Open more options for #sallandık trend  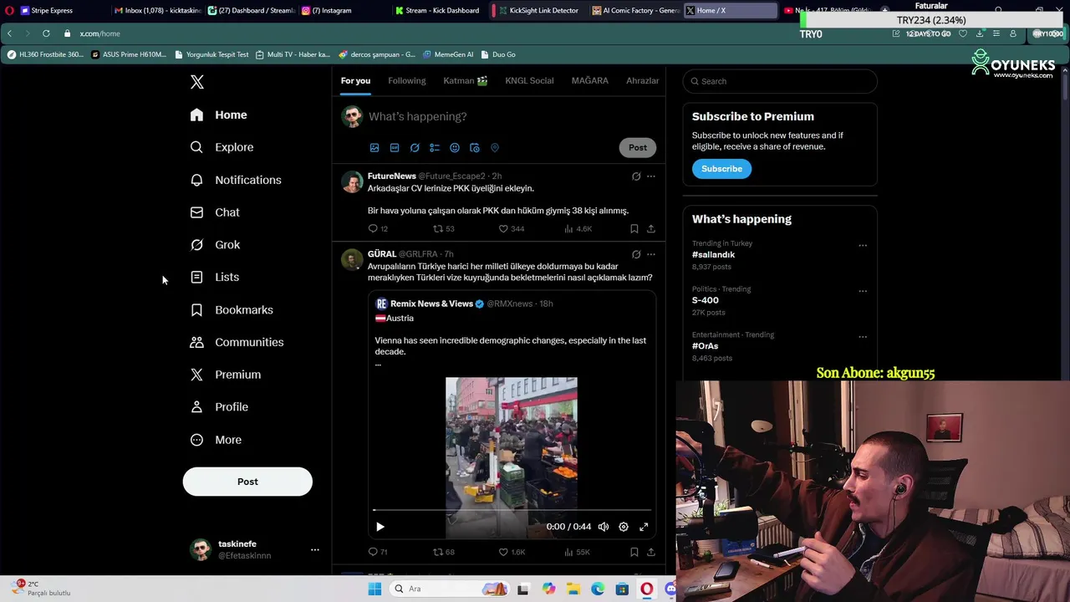(x=863, y=246)
